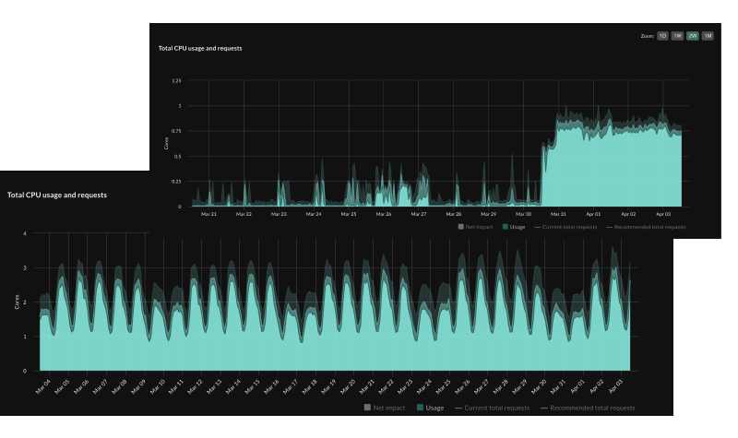Click the lower chart title Total CPU usage and requests

[x=57, y=195]
